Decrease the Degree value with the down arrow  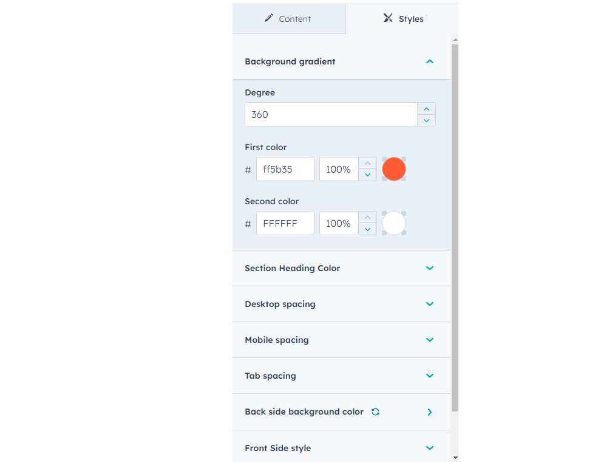click(x=426, y=120)
